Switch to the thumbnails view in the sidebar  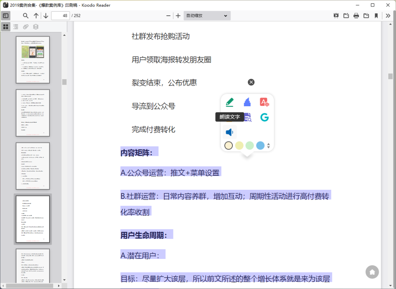click(5, 26)
